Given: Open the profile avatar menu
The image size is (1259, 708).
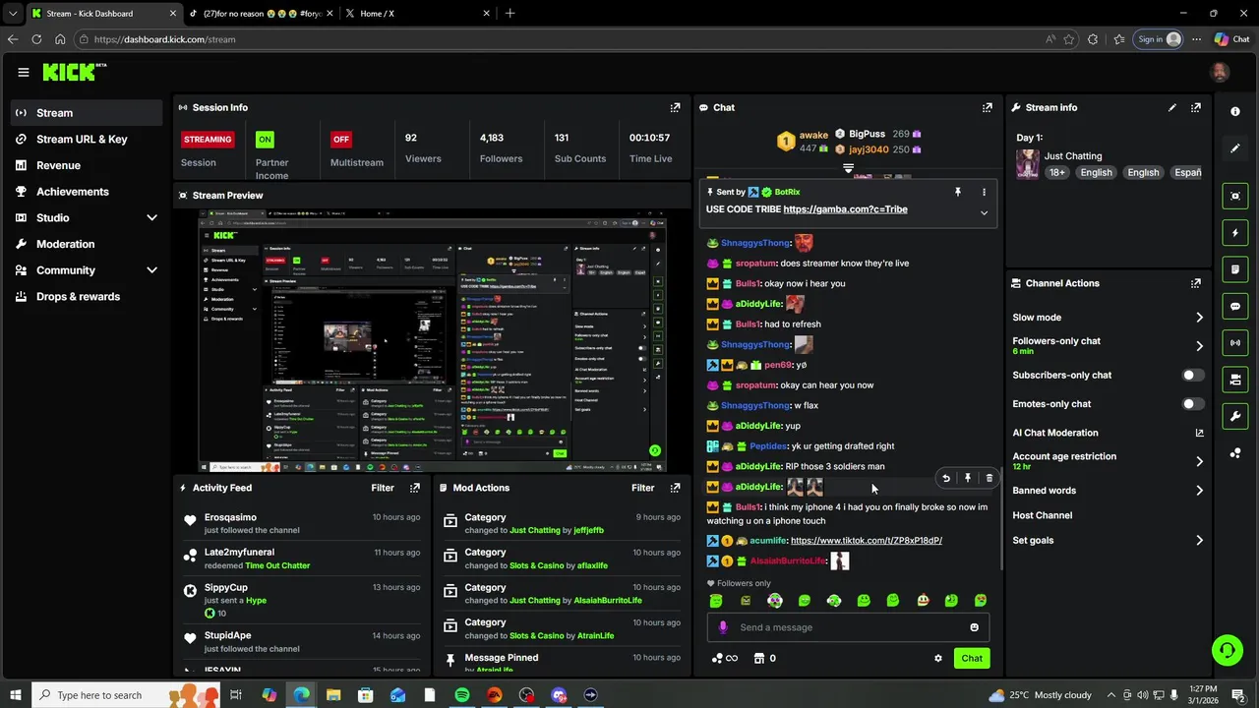Looking at the screenshot, I should tap(1220, 72).
